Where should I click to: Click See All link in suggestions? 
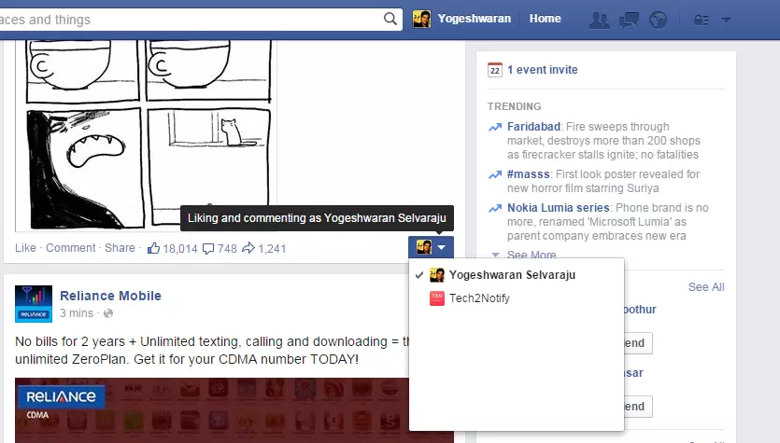pyautogui.click(x=706, y=287)
